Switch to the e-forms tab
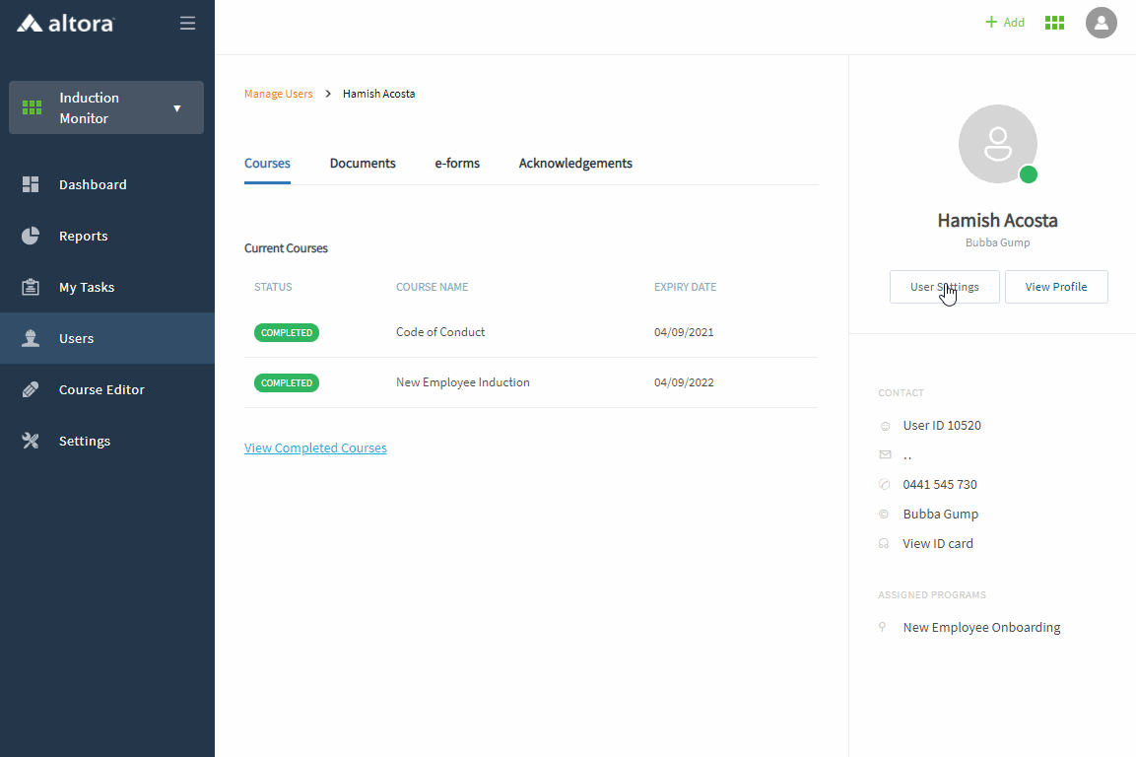This screenshot has height=757, width=1136. (x=457, y=164)
